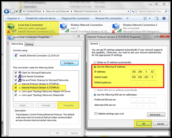Click the Alternate DNS server field
This screenshot has width=172, height=138.
(x=143, y=105)
